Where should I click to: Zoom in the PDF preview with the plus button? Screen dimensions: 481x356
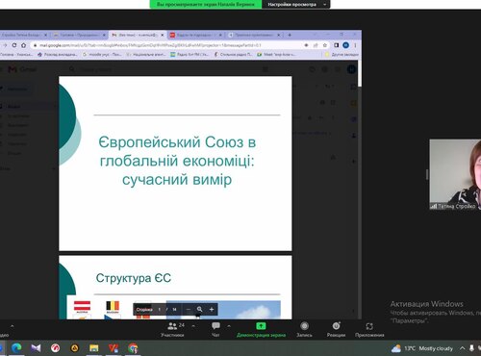tap(212, 309)
